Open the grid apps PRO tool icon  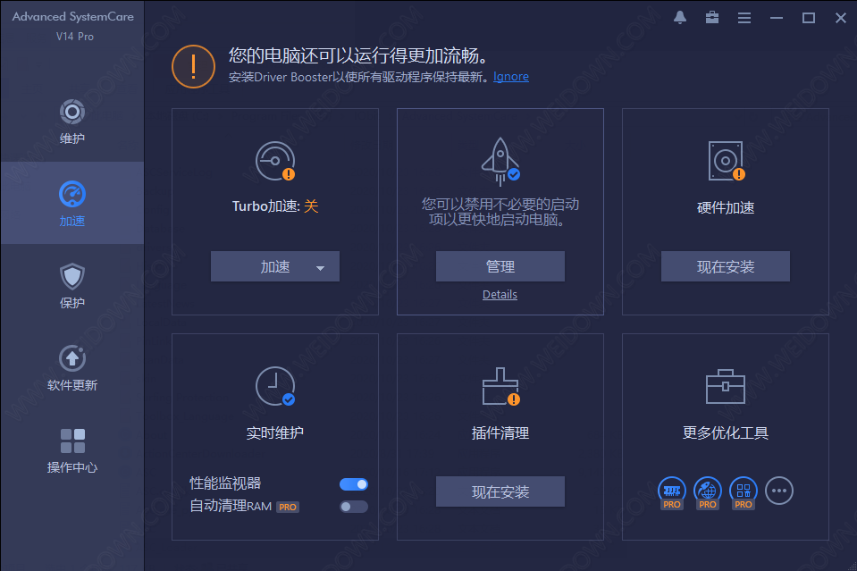744,492
